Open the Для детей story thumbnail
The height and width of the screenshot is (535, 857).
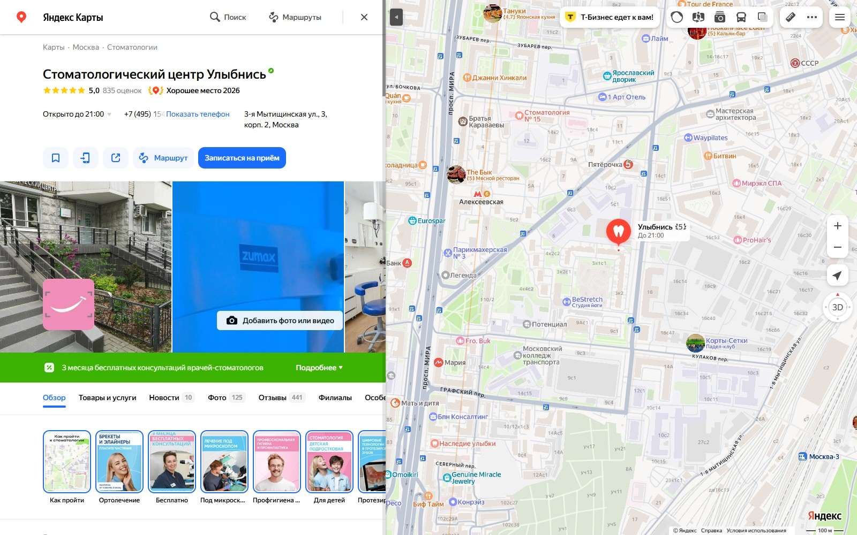pyautogui.click(x=329, y=468)
